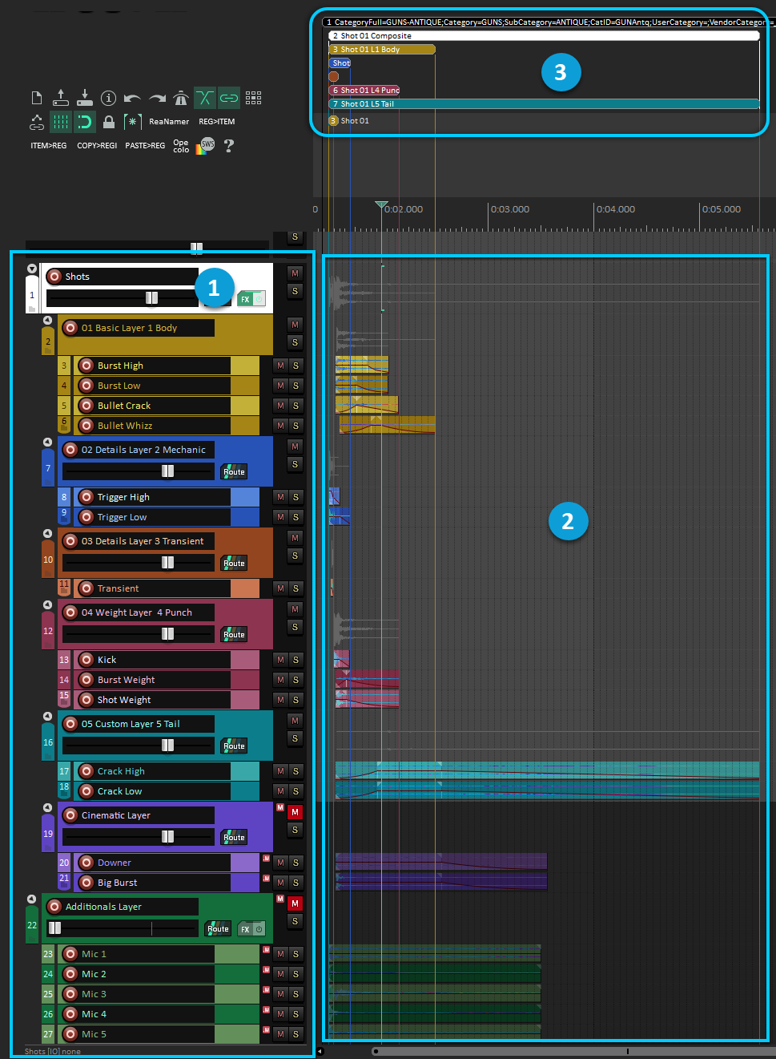This screenshot has width=776, height=1059.
Task: Open ReaNamer from the toolbar
Action: click(169, 122)
